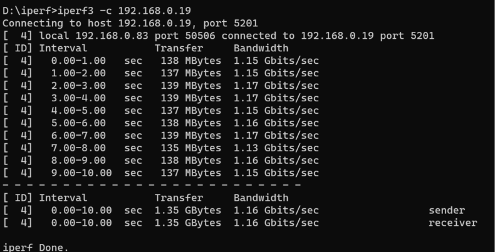Click the 1.13 Gbits/sec bandwidth value
This screenshot has width=495, height=252.
tap(276, 148)
